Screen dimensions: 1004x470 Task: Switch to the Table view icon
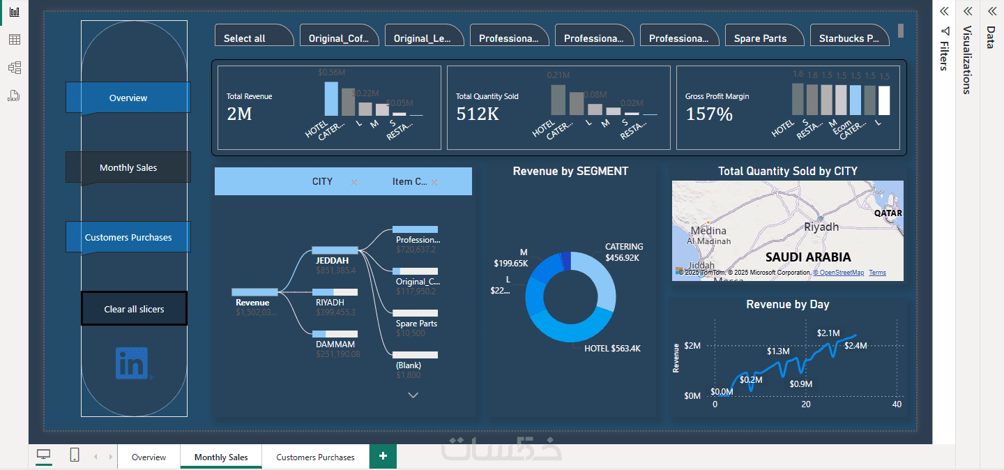(x=14, y=40)
